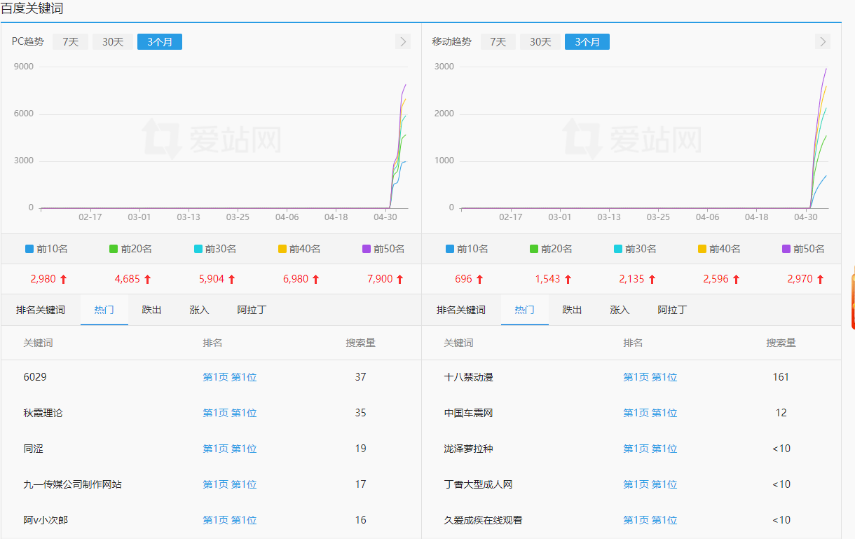The height and width of the screenshot is (539, 855).
Task: Click search volume 37 for 6029
Action: pos(360,377)
